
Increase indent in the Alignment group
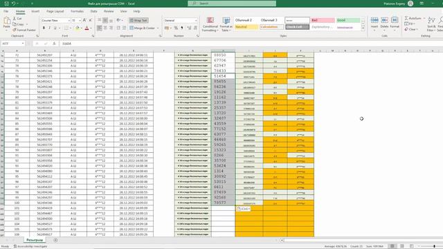(125, 28)
